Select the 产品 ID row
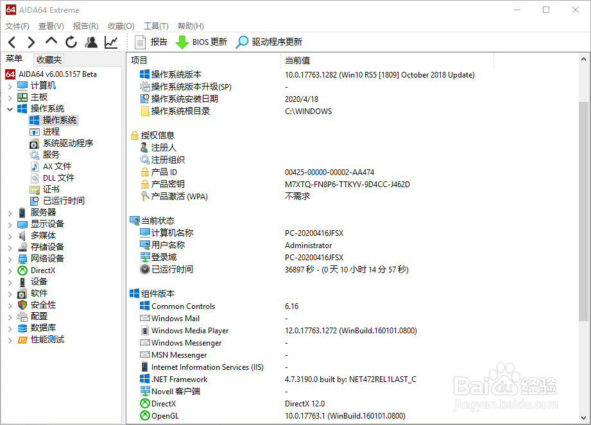This screenshot has width=591, height=425. 352,172
